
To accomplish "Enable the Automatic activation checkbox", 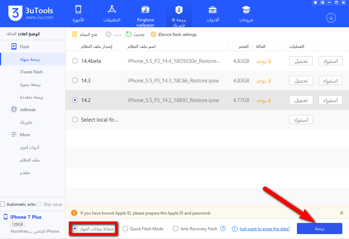I will click(x=2, y=204).
